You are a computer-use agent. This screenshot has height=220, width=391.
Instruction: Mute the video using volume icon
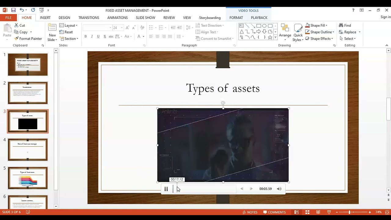279,189
